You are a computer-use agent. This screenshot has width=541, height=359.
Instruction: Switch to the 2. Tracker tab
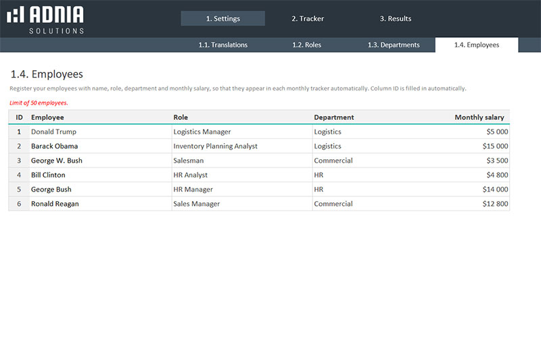[x=308, y=19]
